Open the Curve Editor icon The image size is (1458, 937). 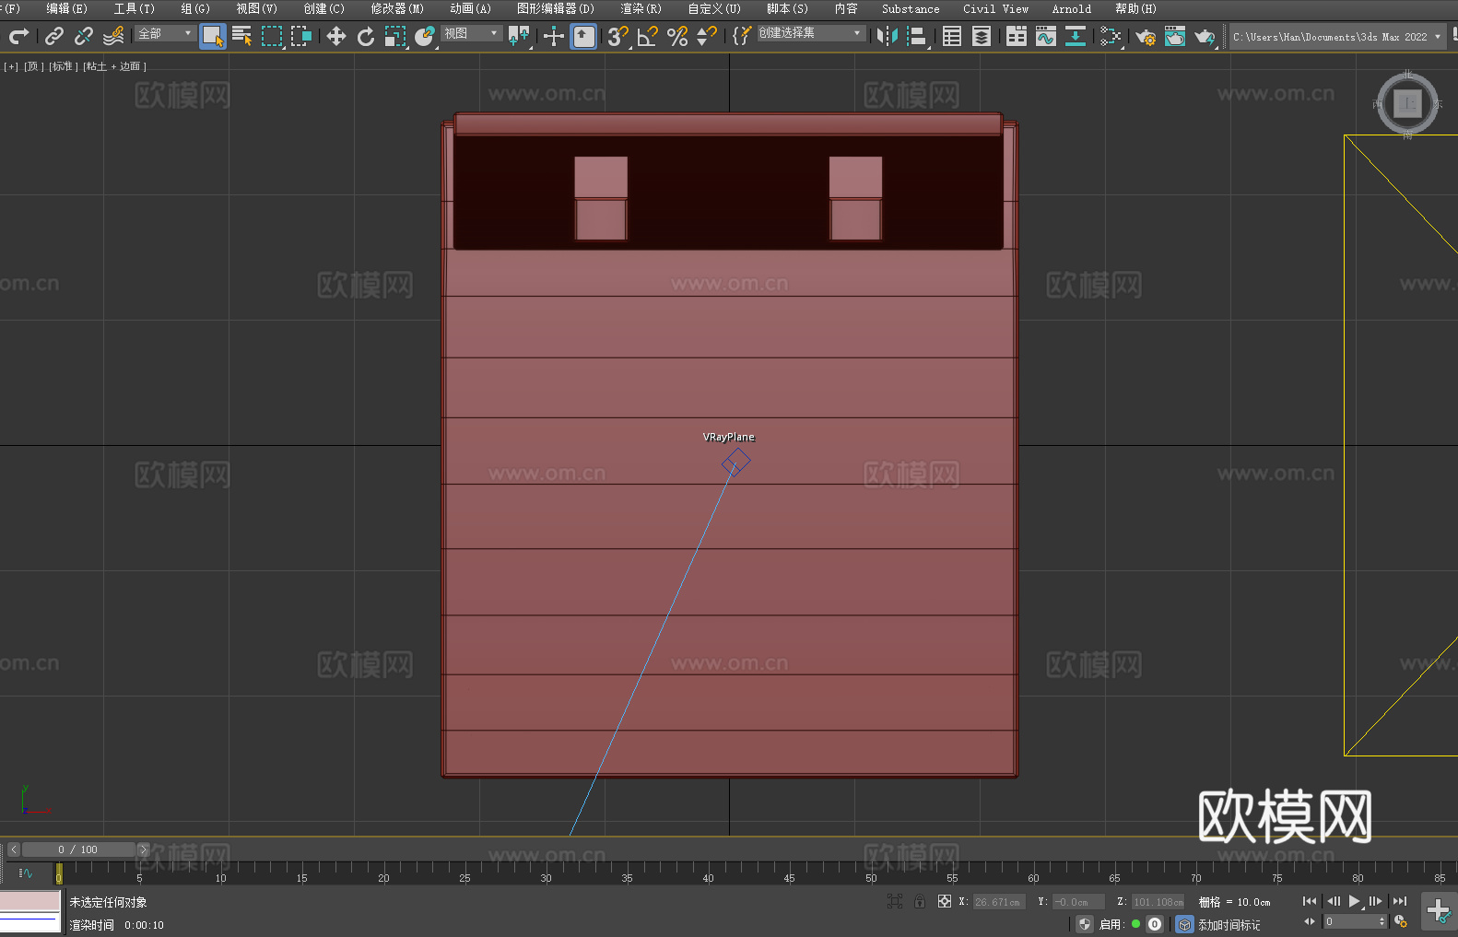tap(1046, 36)
